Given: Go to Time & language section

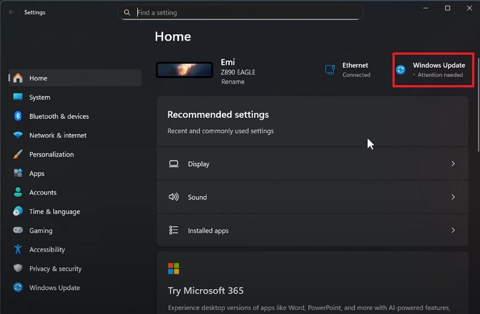Looking at the screenshot, I should 54,211.
